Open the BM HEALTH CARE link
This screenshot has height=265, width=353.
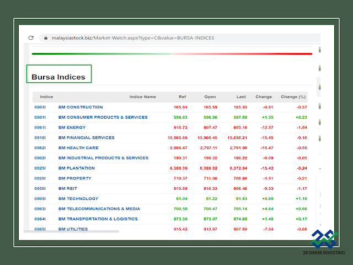pos(78,148)
